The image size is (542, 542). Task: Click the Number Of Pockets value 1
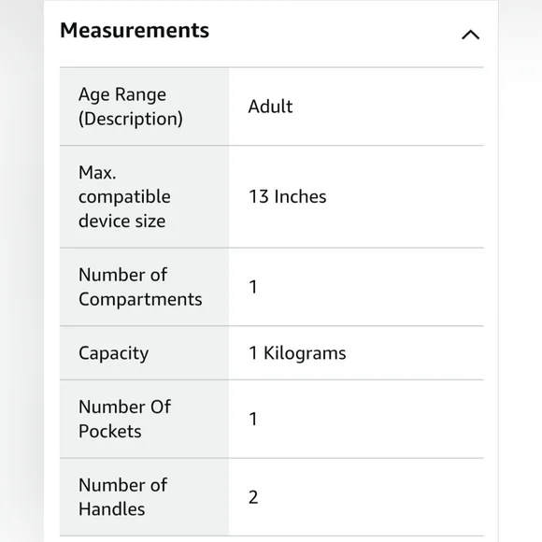(x=253, y=419)
